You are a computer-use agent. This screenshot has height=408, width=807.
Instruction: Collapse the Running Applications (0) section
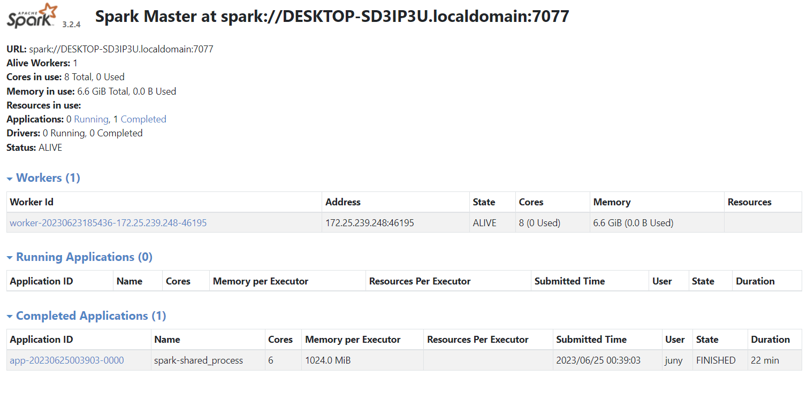click(80, 257)
